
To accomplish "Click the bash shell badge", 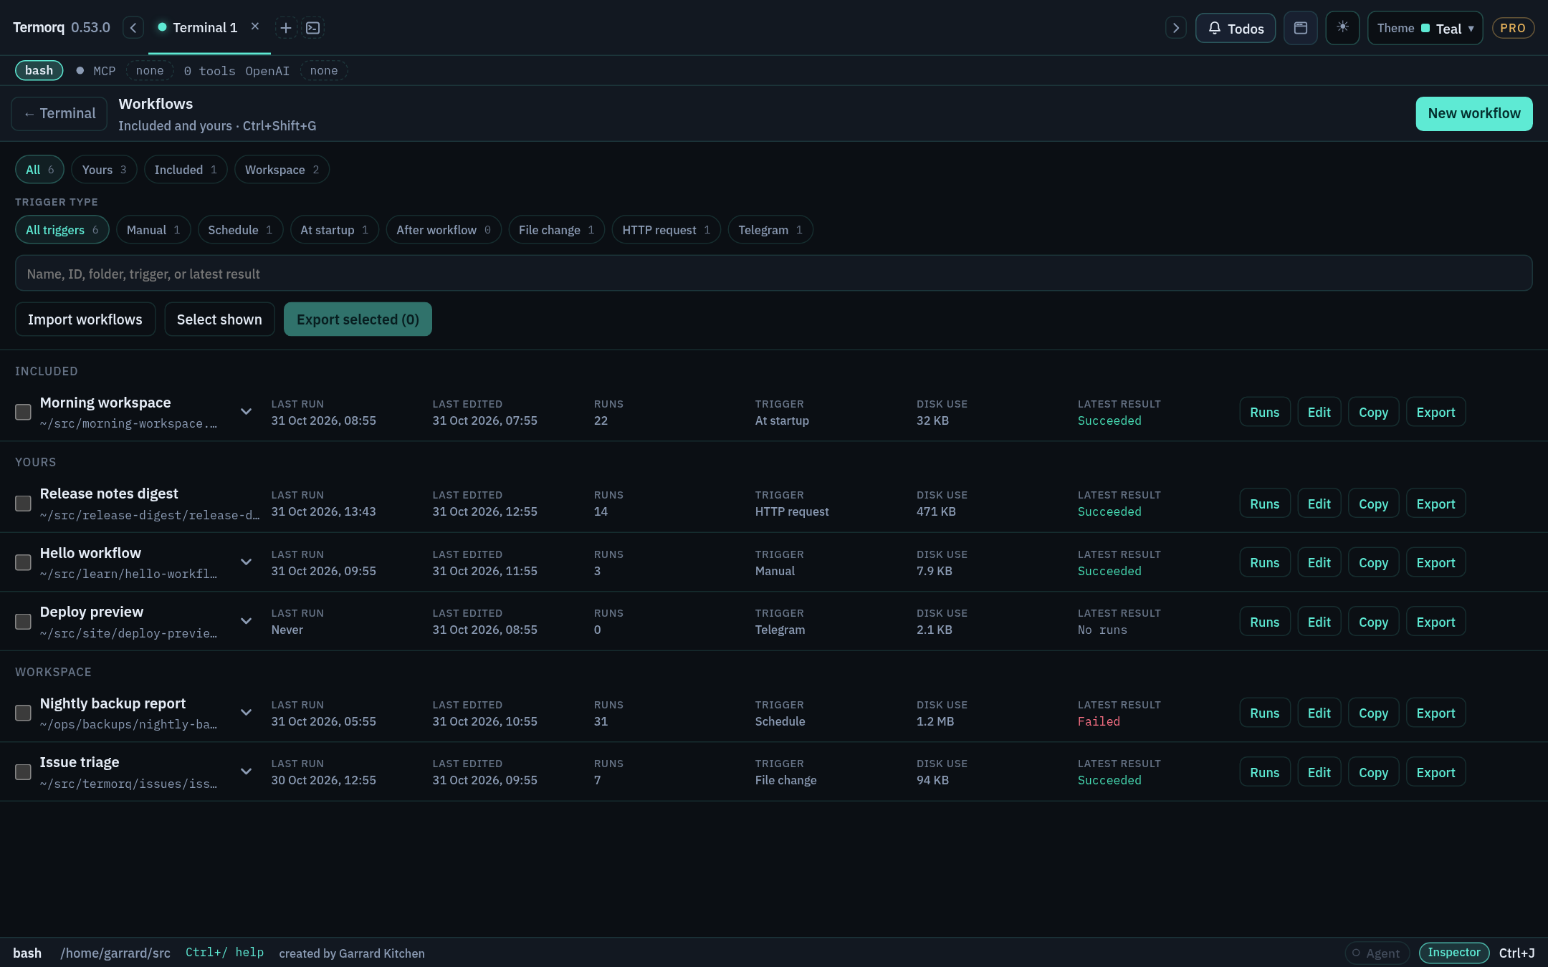I will pos(39,70).
